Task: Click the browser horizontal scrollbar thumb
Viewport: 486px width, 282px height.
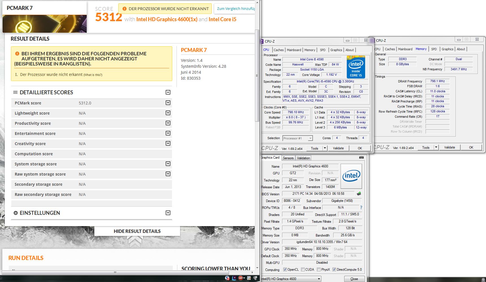Action: pos(115,272)
